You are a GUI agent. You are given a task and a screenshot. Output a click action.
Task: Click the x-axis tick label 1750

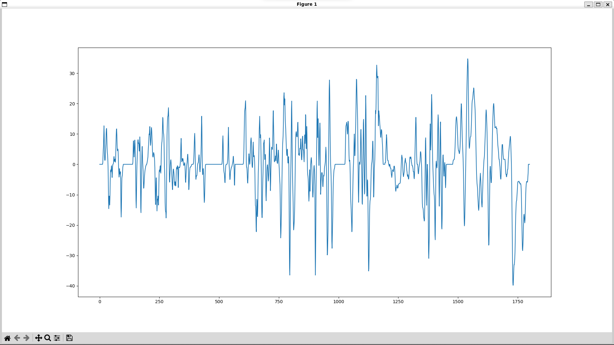[x=518, y=302]
